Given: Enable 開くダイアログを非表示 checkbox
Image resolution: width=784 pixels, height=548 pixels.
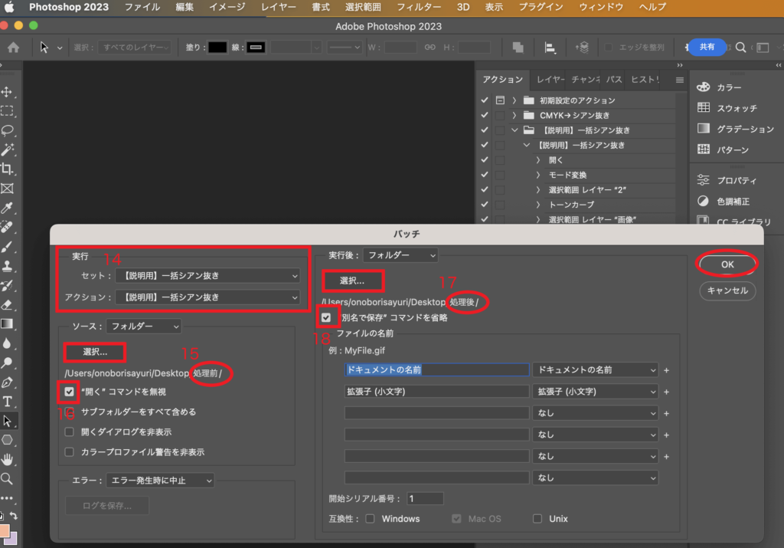Looking at the screenshot, I should (x=69, y=432).
